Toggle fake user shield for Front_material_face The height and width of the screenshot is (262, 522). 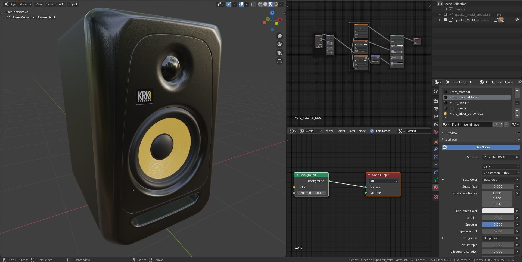495,124
